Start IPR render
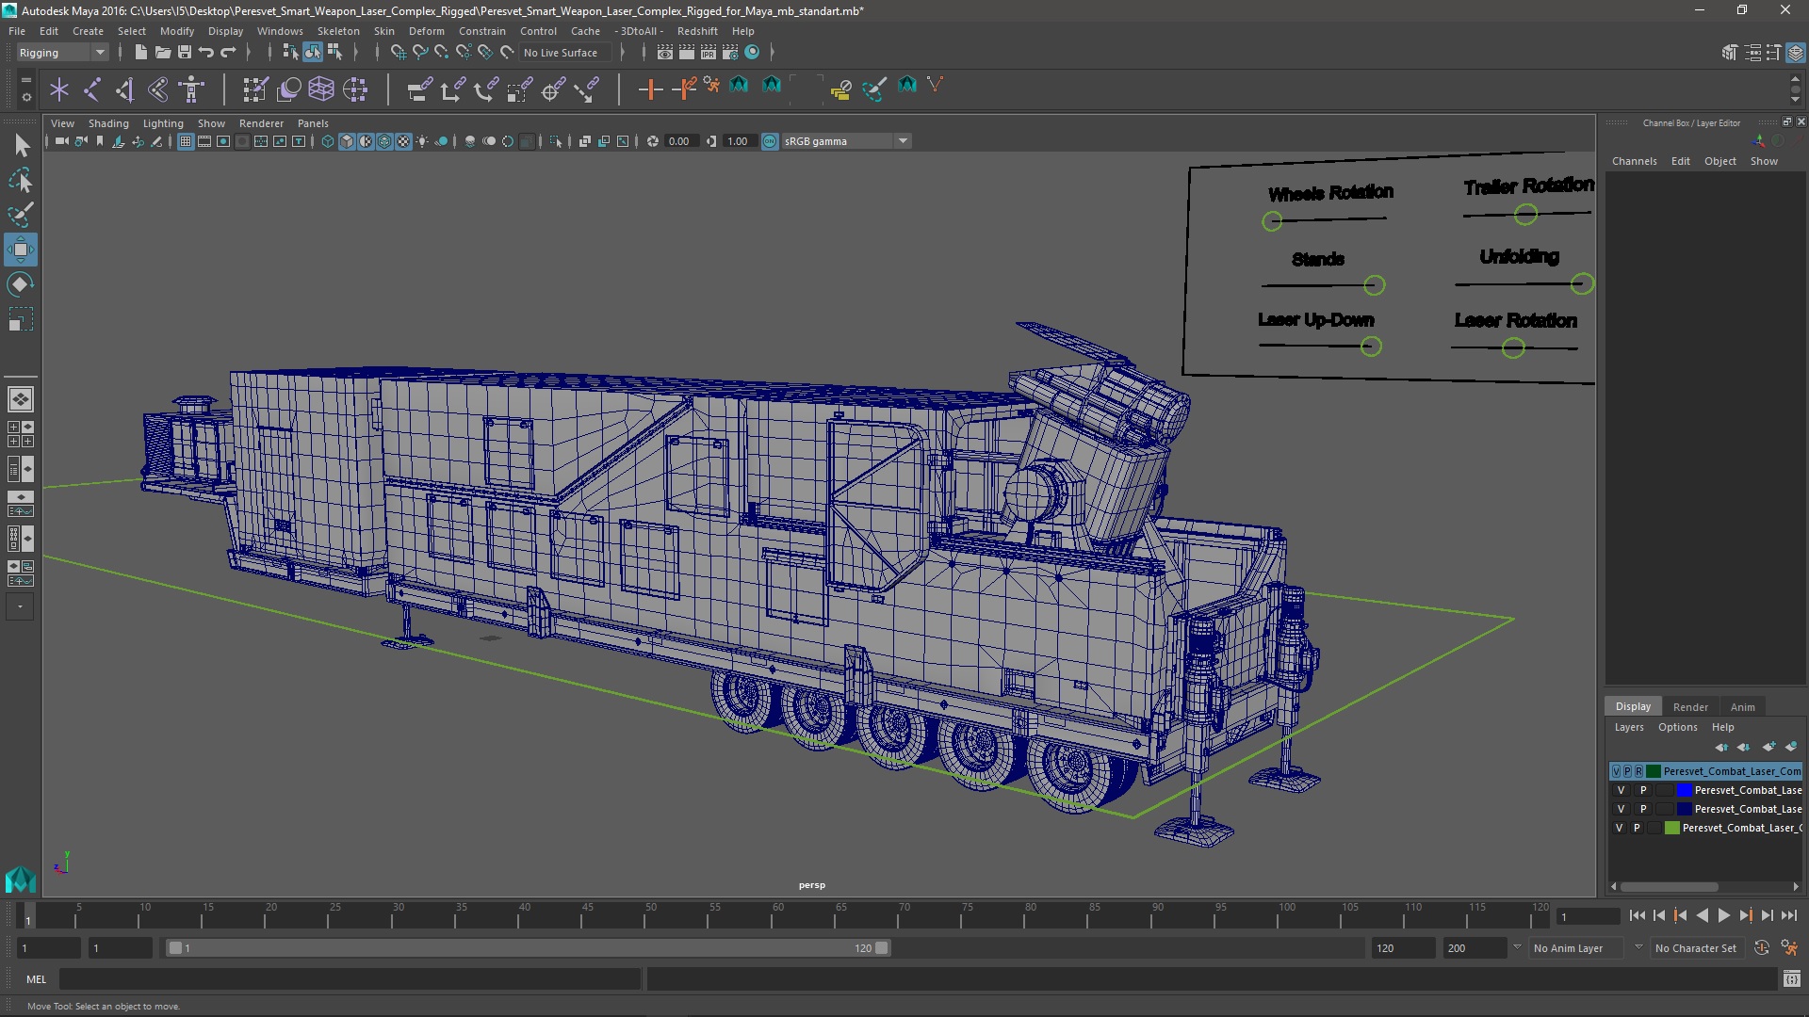1809x1017 pixels. coord(709,53)
